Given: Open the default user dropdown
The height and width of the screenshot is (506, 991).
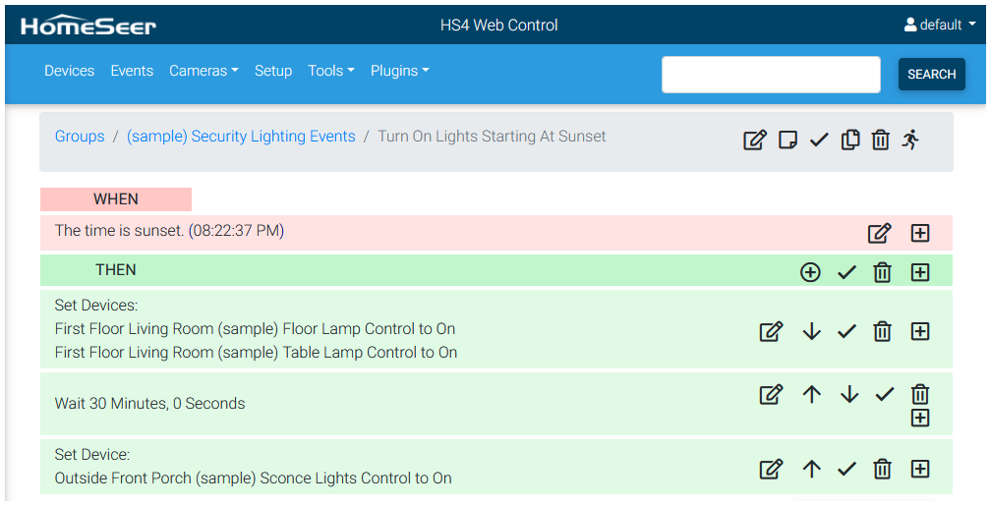Looking at the screenshot, I should click(x=939, y=25).
